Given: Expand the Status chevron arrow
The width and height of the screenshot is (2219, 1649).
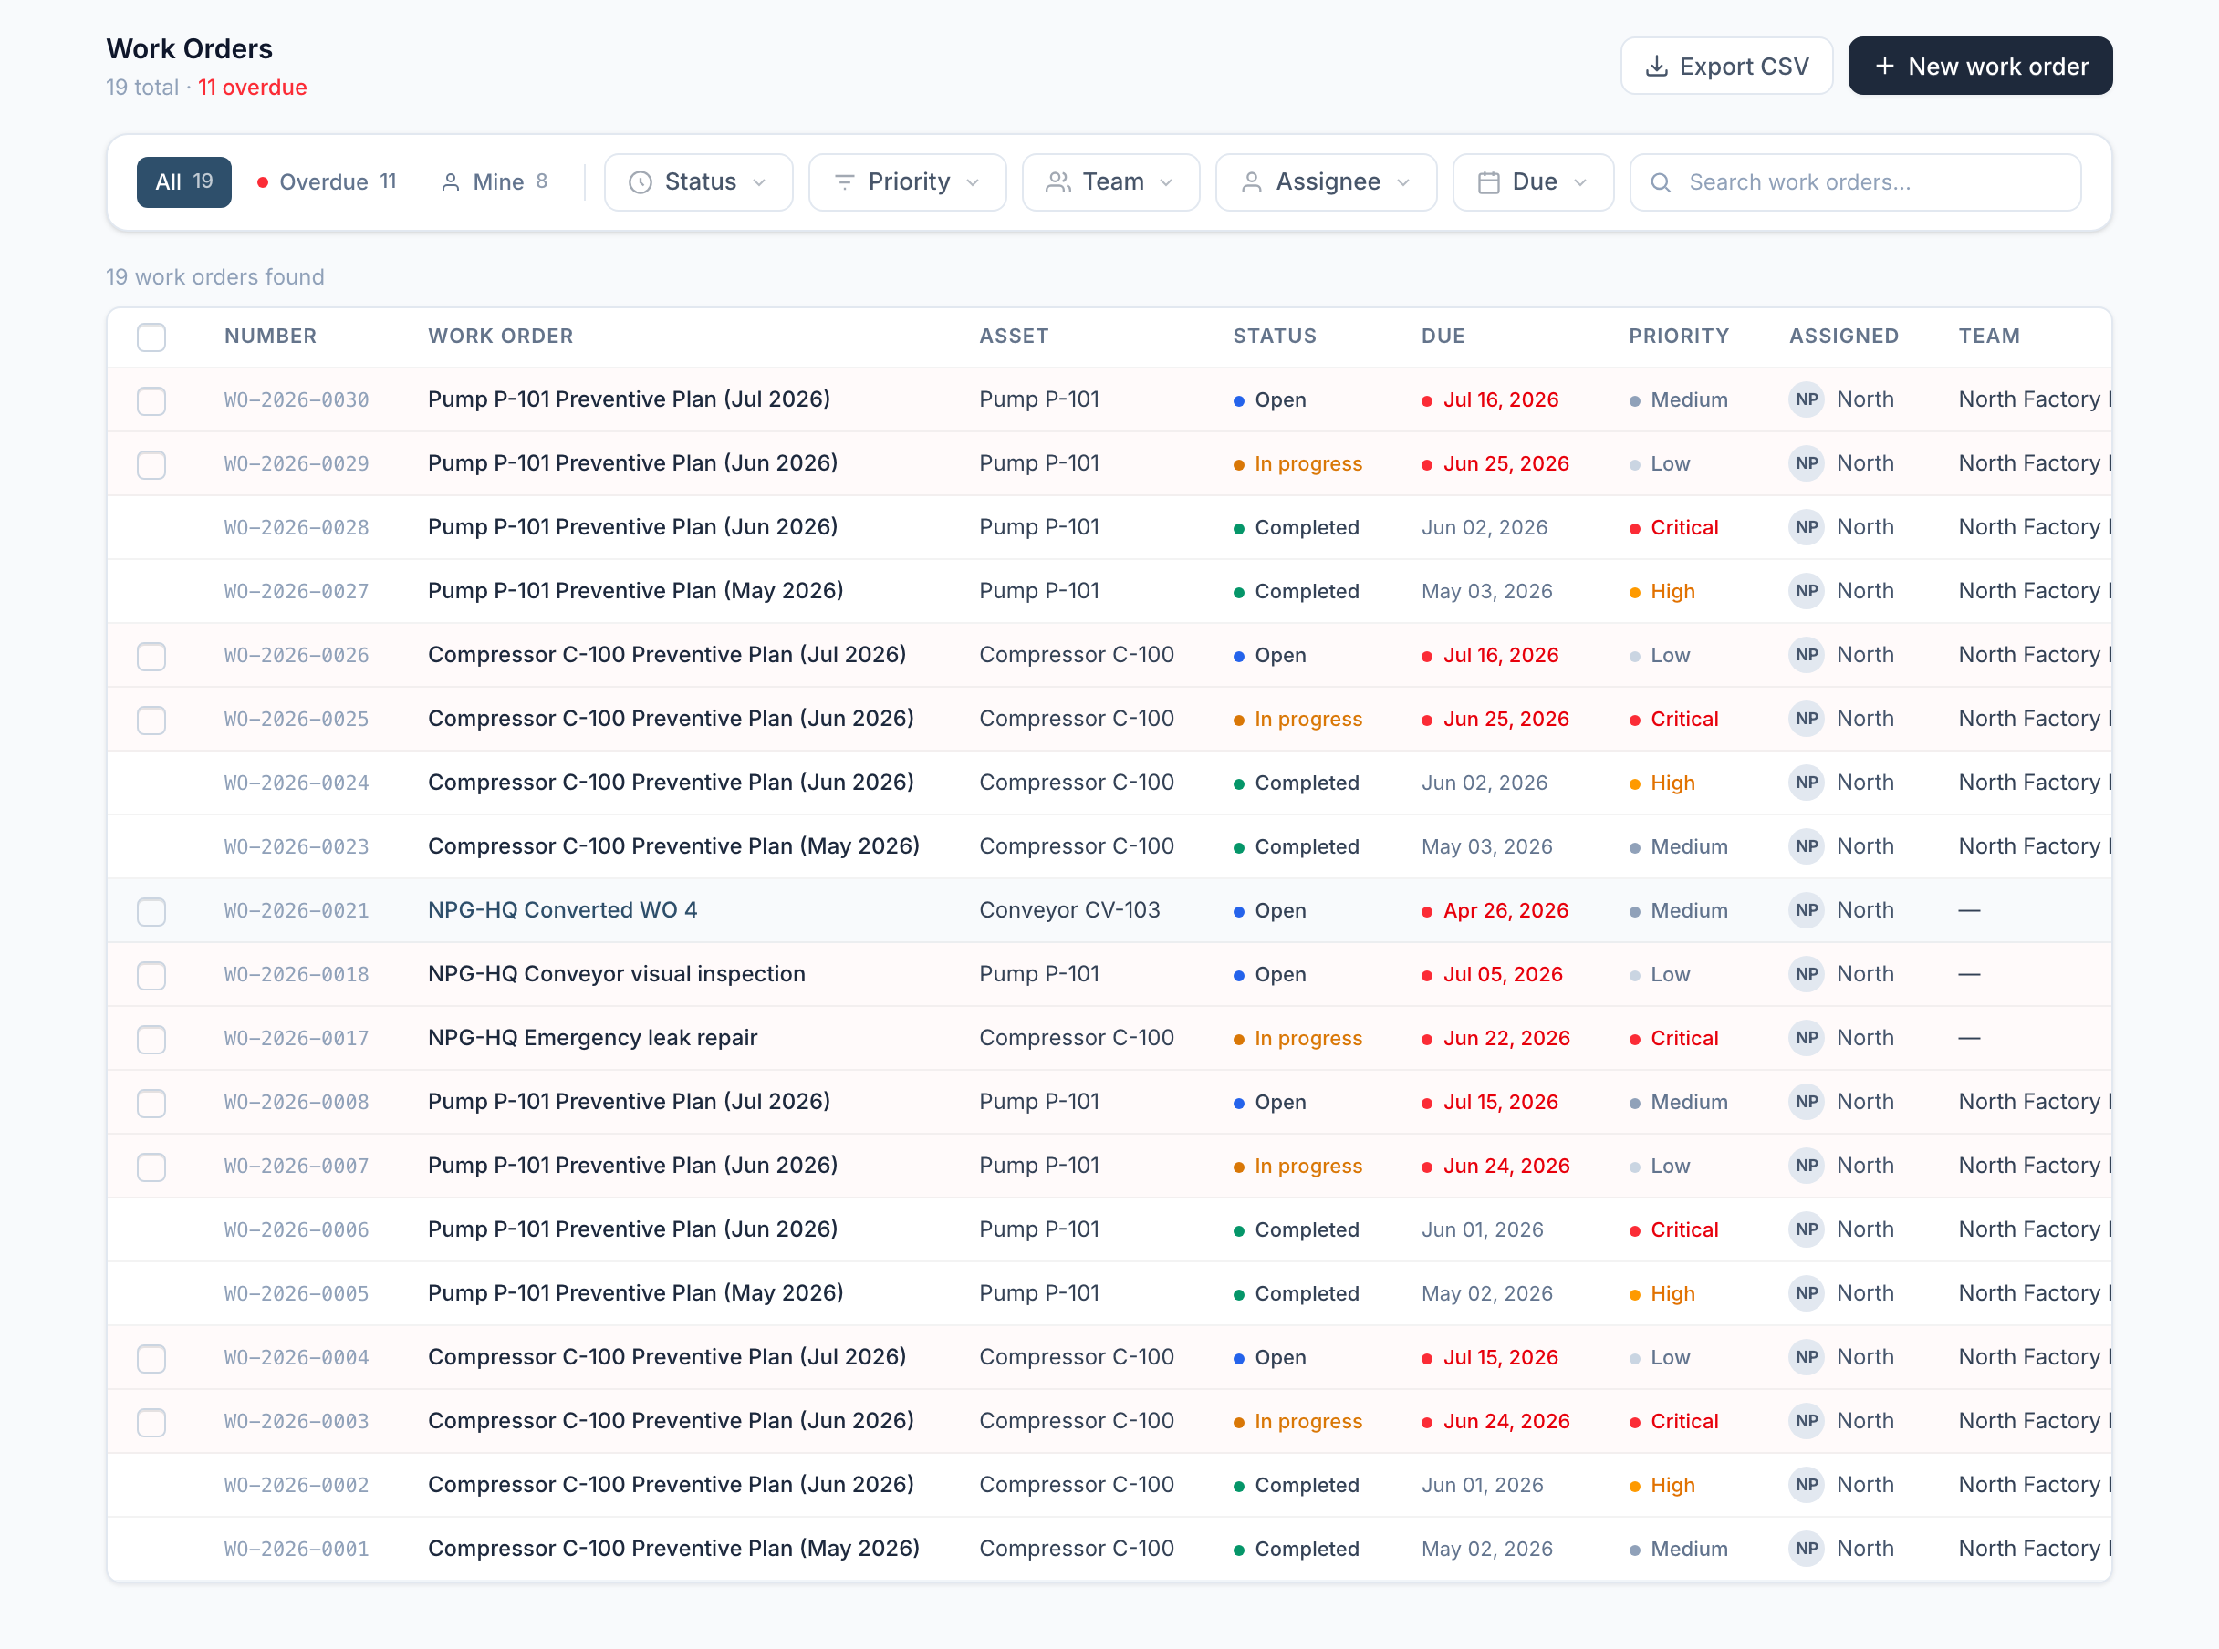Looking at the screenshot, I should pos(759,182).
